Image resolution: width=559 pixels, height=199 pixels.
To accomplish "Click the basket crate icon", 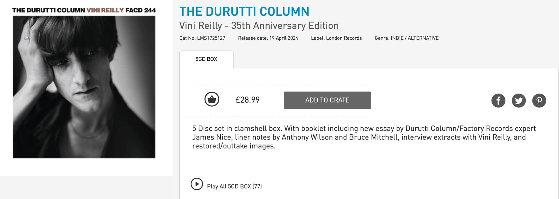I will (212, 99).
